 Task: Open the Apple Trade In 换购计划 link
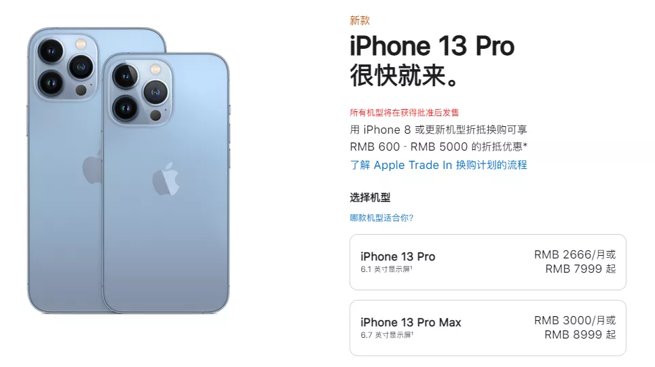point(438,165)
